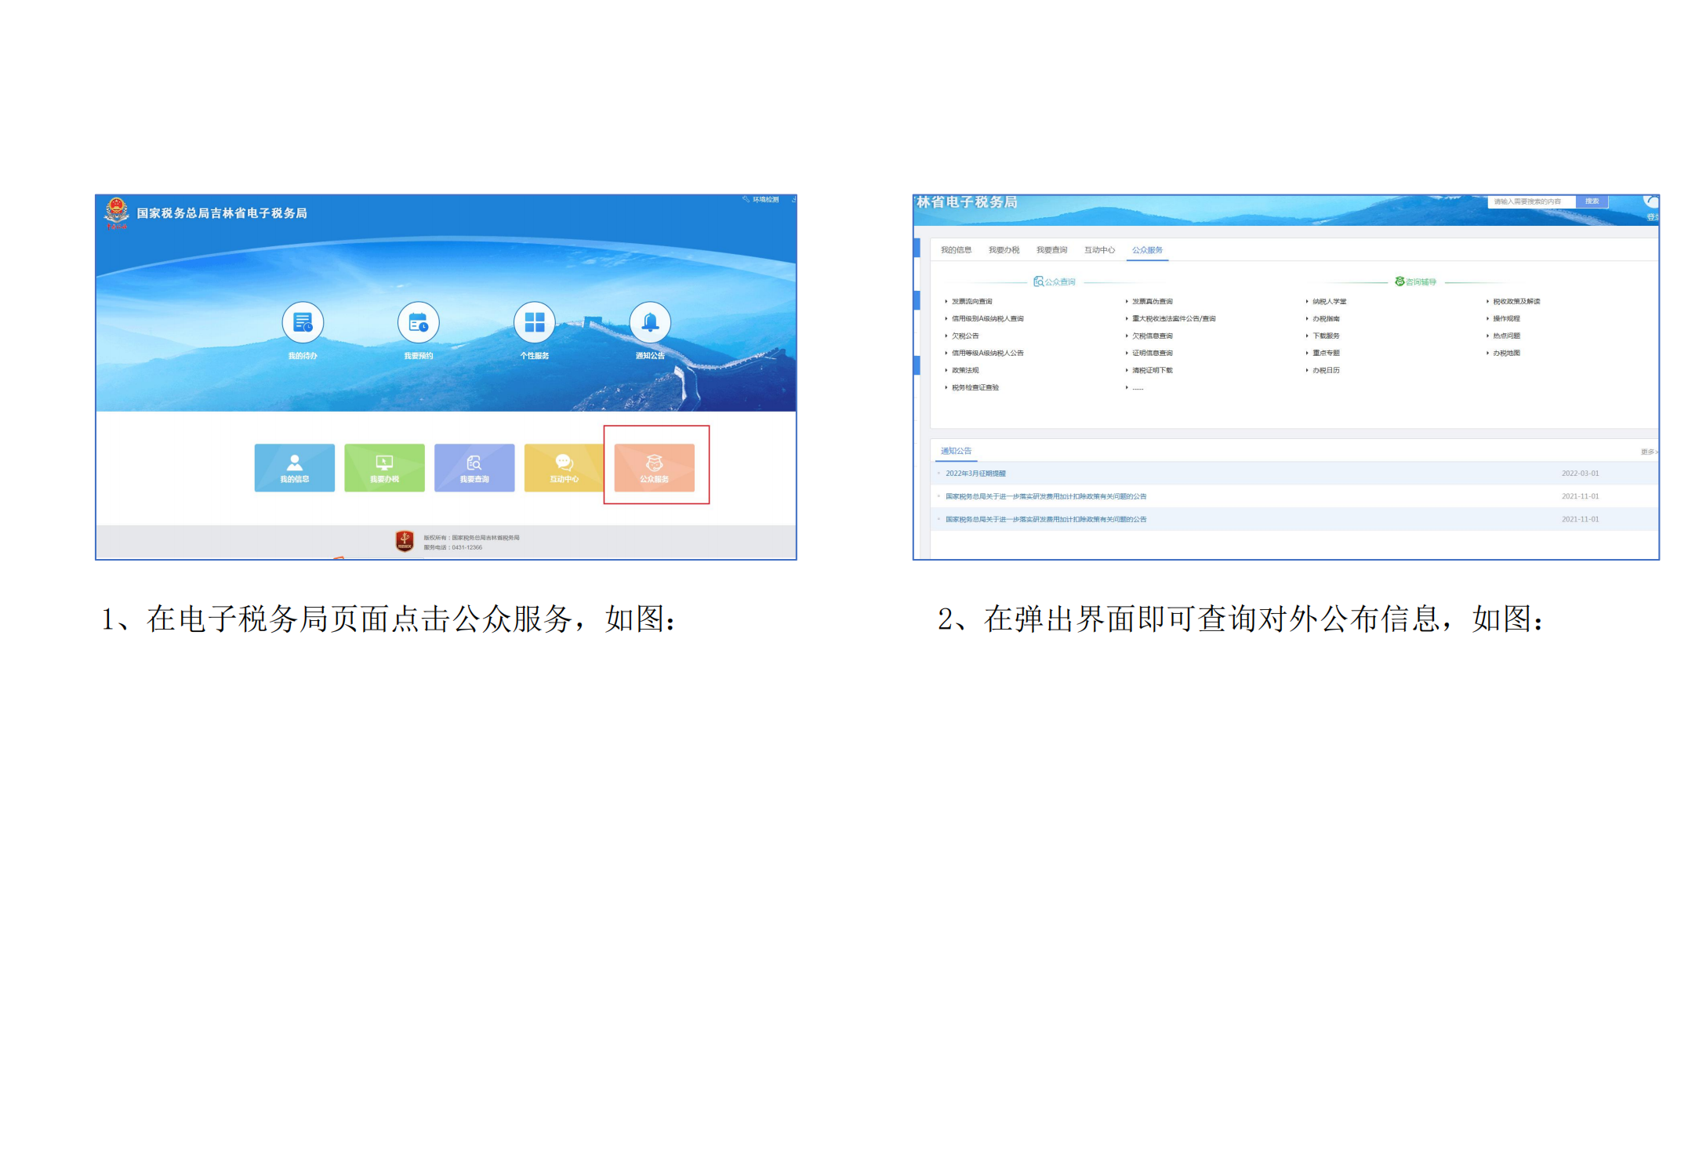Open 热点问题 link
Screen dimensions: 1699x1176
[x=1506, y=336]
